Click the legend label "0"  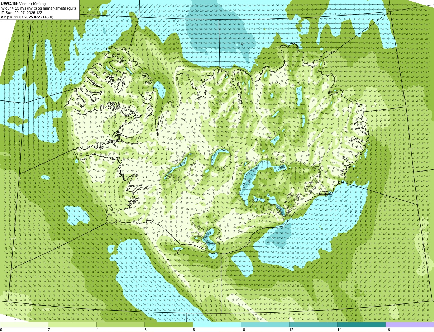click(x=1, y=330)
